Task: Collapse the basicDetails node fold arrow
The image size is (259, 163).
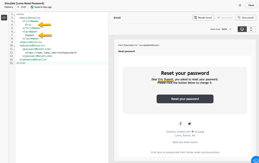Action: (14, 18)
